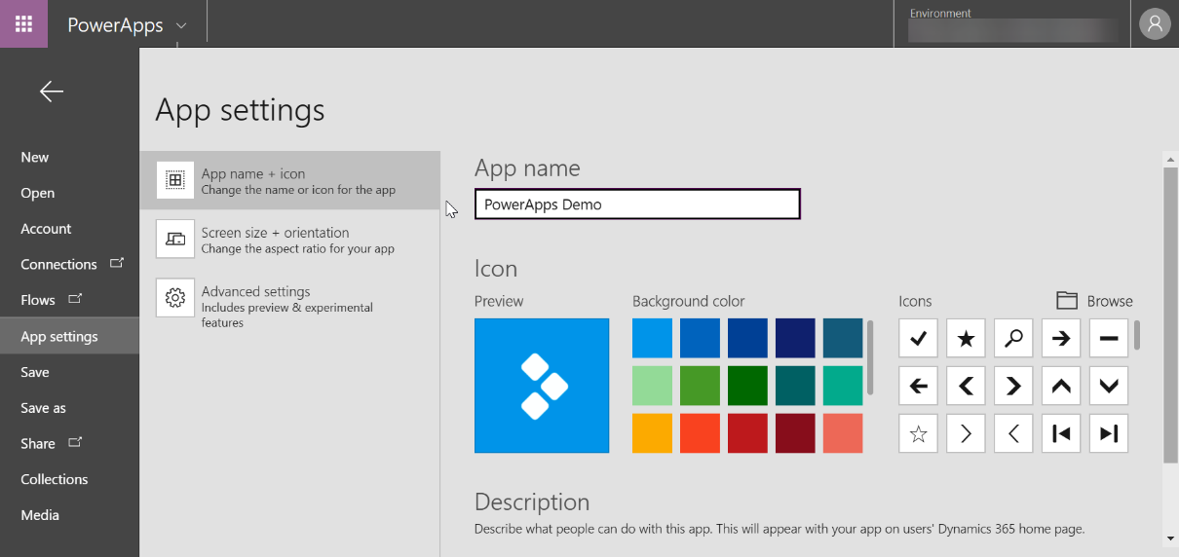Select the skip-to-end icon
Image resolution: width=1179 pixels, height=557 pixels.
(1109, 433)
